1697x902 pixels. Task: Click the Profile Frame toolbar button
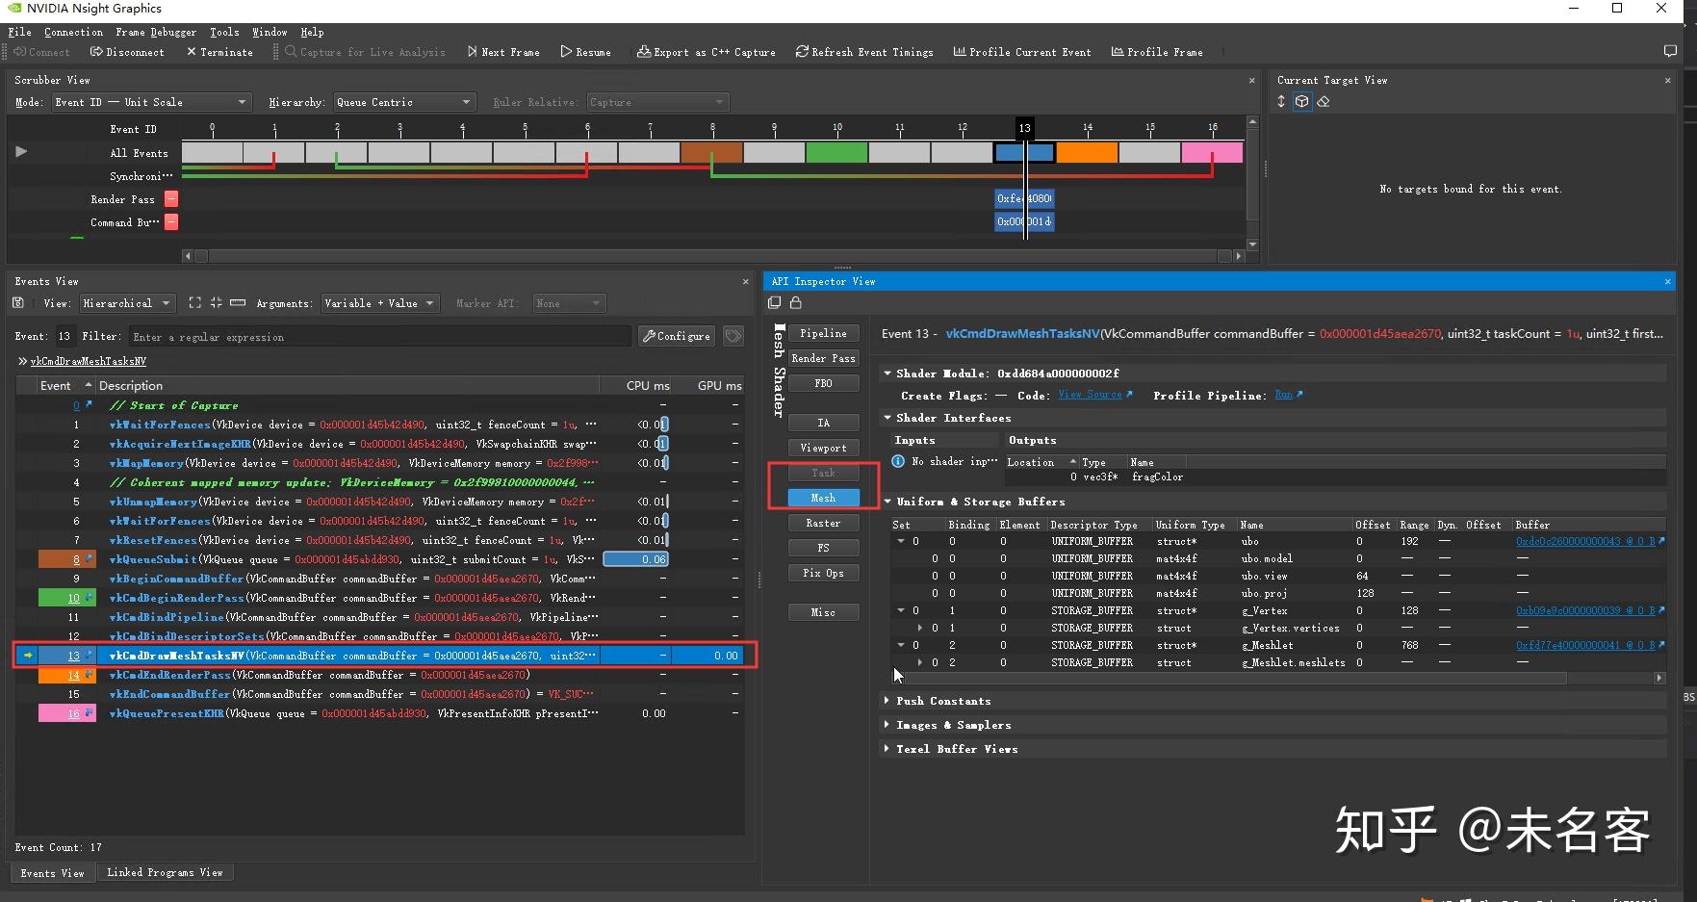coord(1157,52)
